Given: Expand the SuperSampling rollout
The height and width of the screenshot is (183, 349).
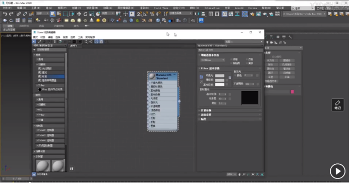Looking at the screenshot, I should click(229, 115).
